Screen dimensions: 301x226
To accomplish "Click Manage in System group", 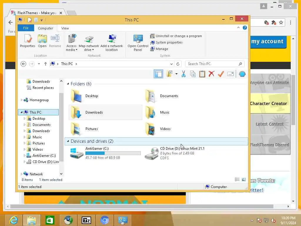I will (x=159, y=49).
